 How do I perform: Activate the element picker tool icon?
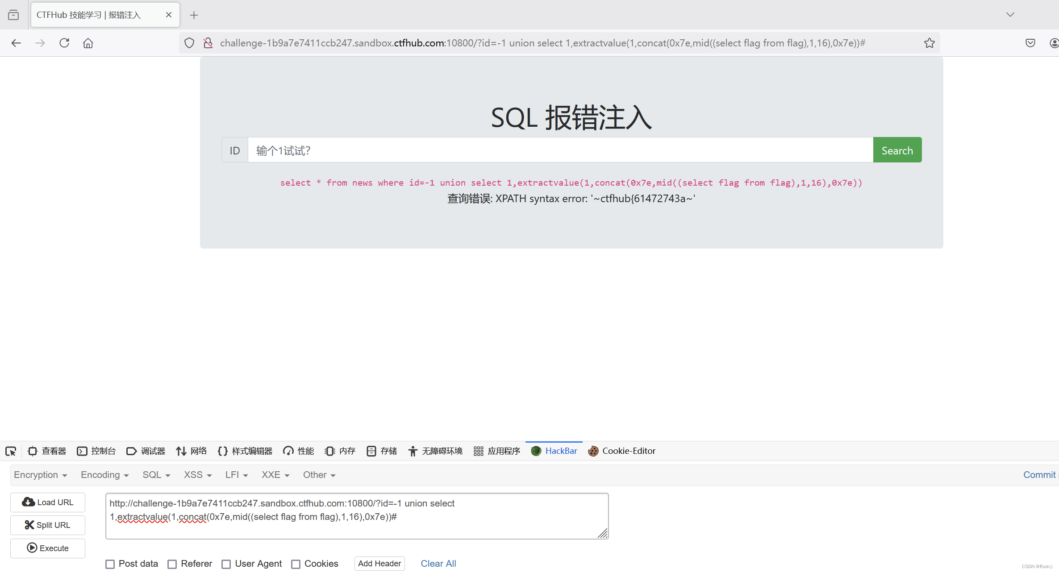pos(11,451)
